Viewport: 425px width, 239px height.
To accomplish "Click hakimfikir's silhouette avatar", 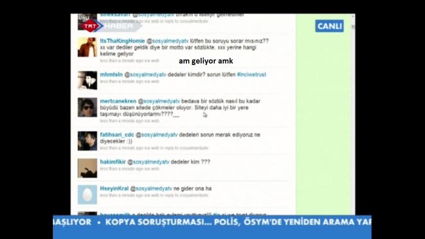I will pos(87,168).
